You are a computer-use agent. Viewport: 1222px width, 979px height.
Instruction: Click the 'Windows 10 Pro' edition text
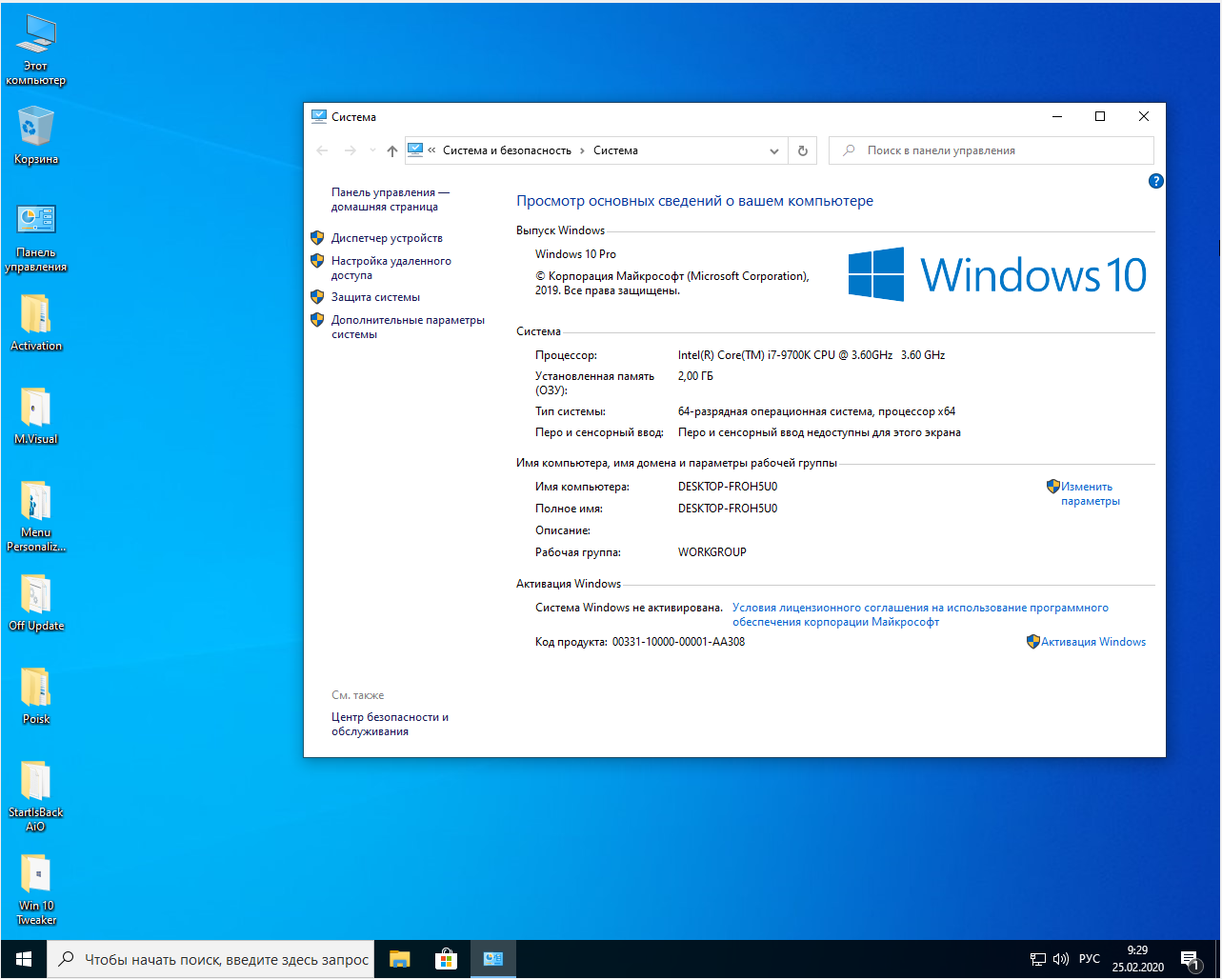[575, 254]
